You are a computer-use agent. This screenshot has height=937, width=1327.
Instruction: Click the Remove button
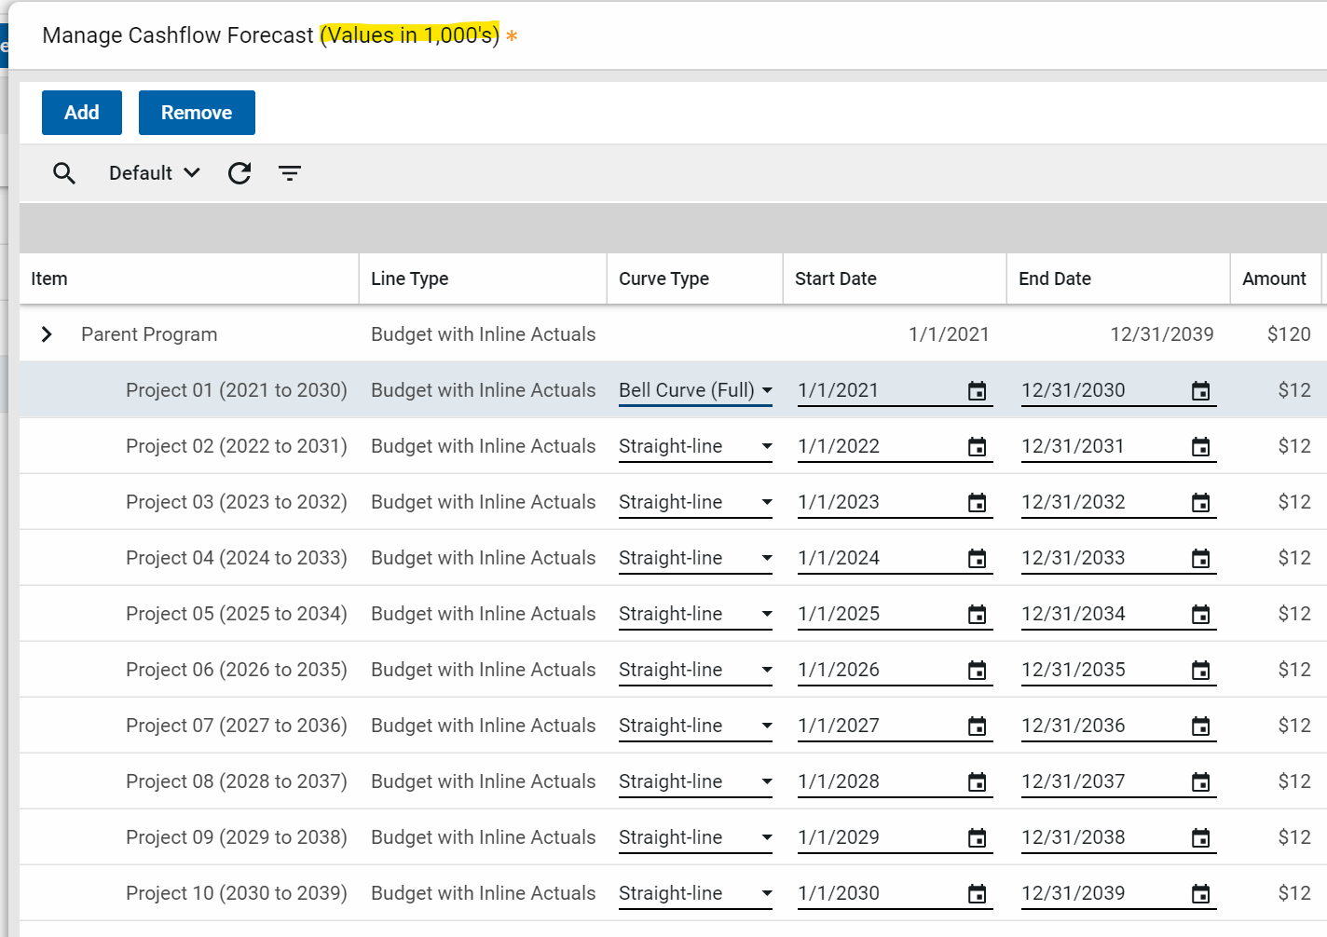coord(197,113)
